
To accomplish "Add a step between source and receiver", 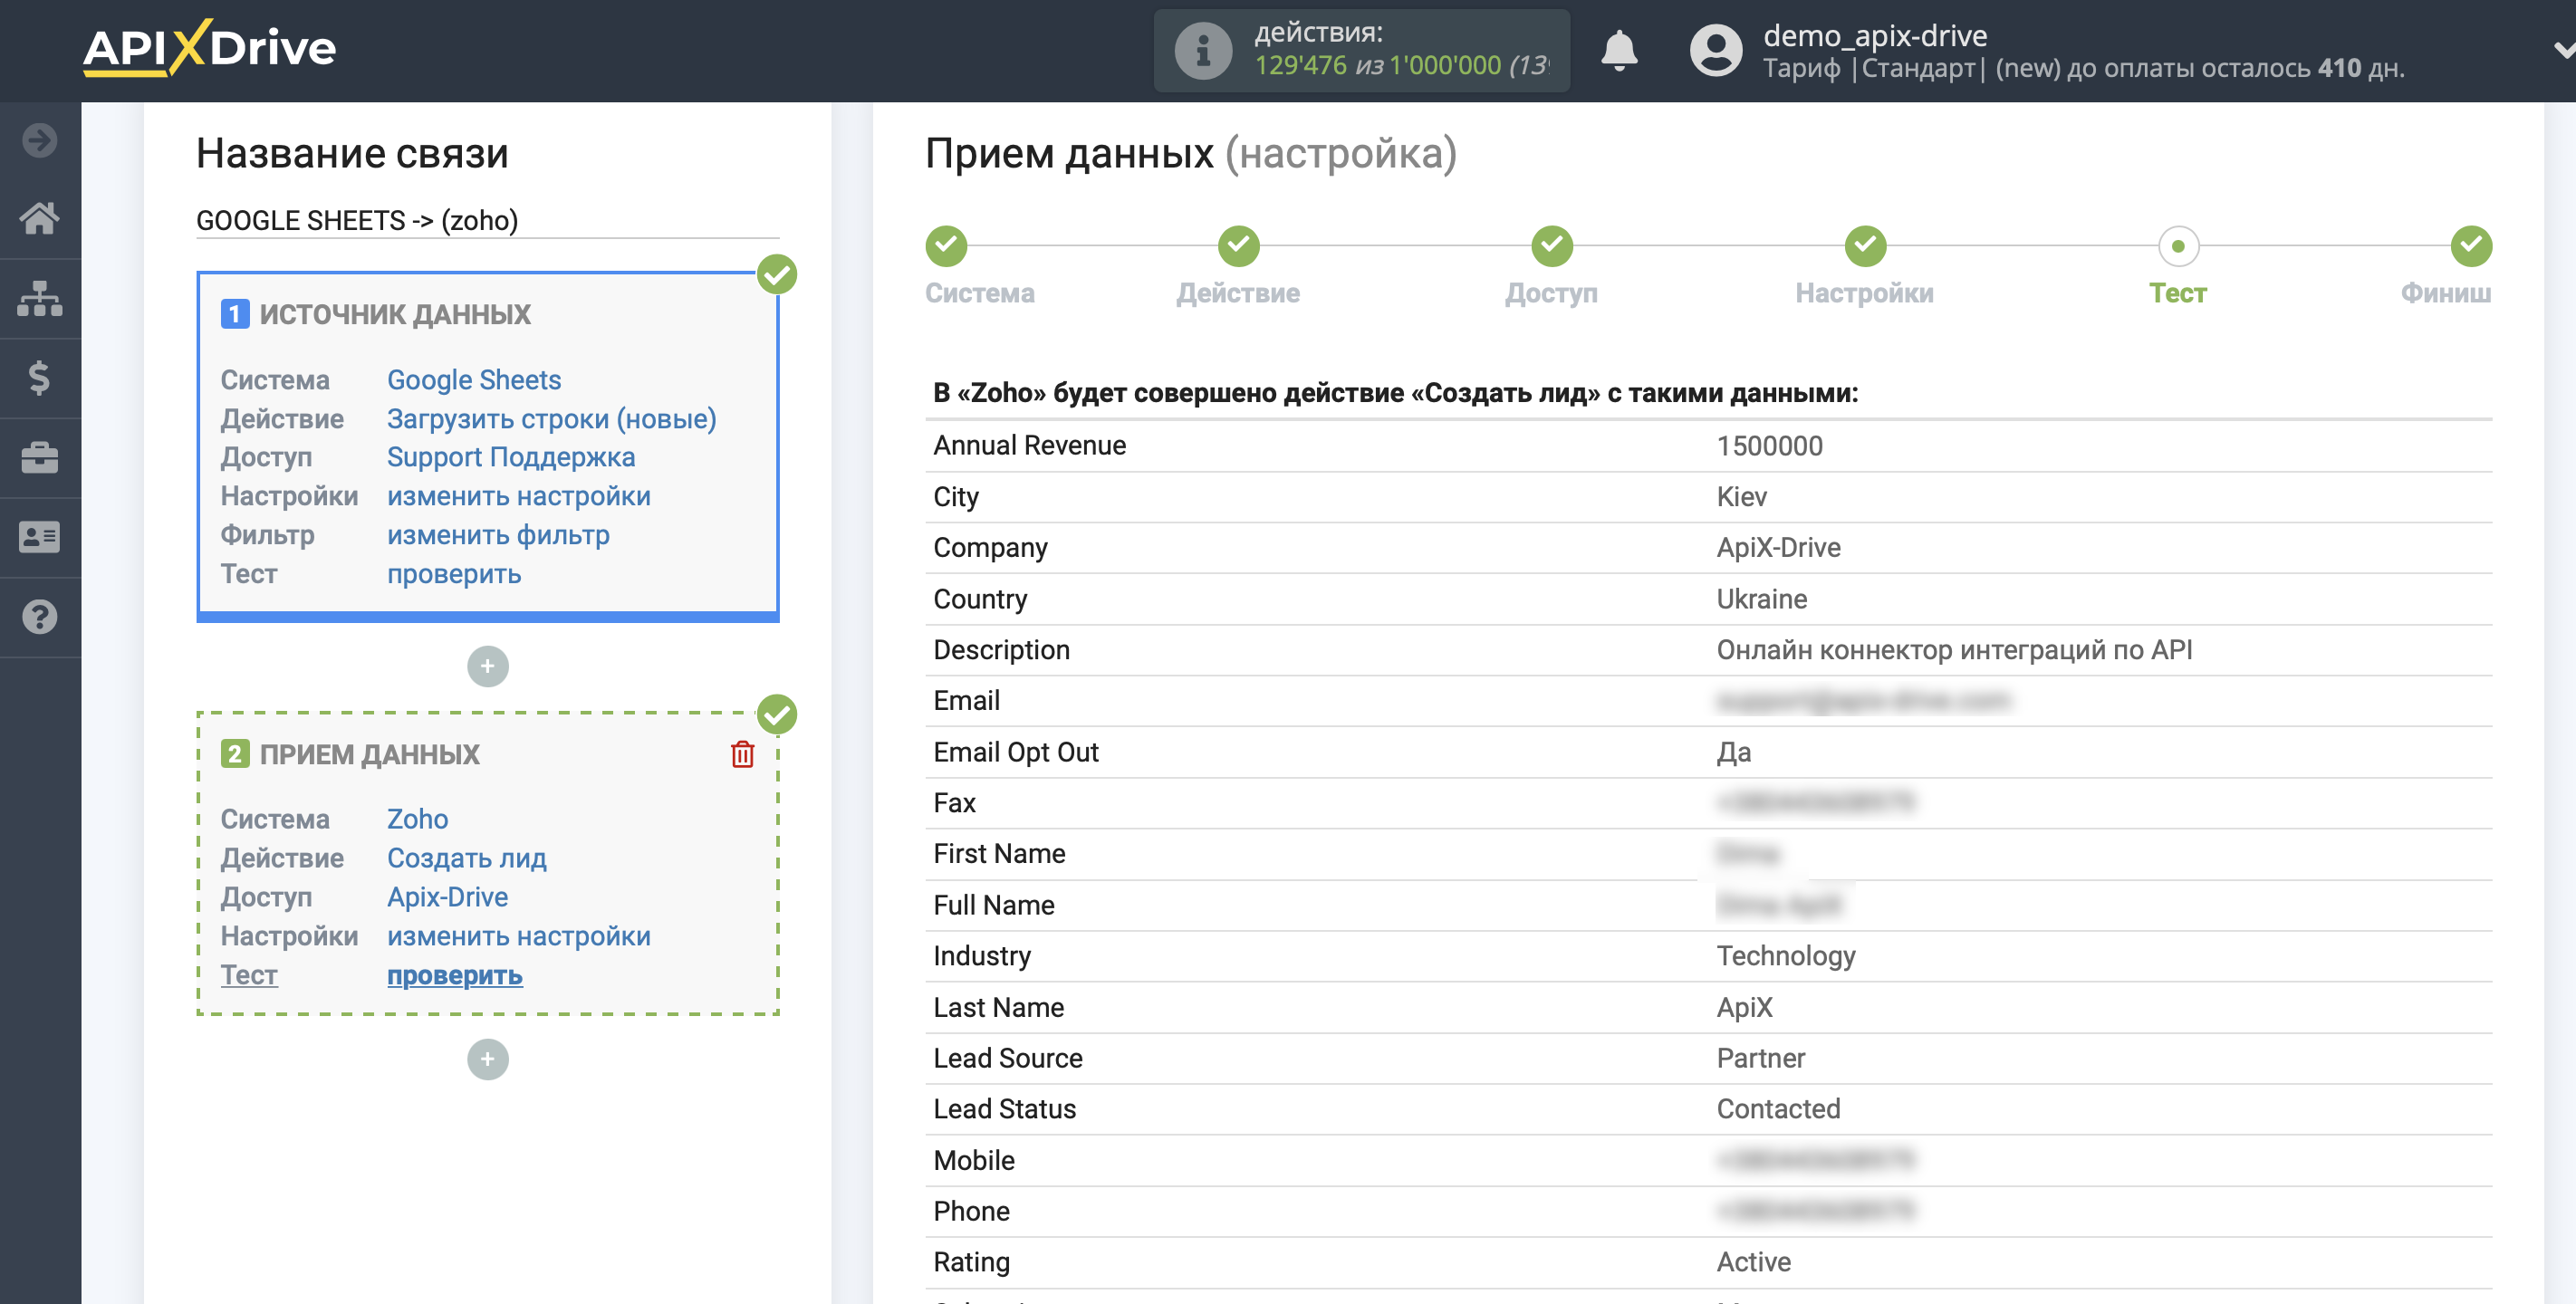I will [488, 666].
